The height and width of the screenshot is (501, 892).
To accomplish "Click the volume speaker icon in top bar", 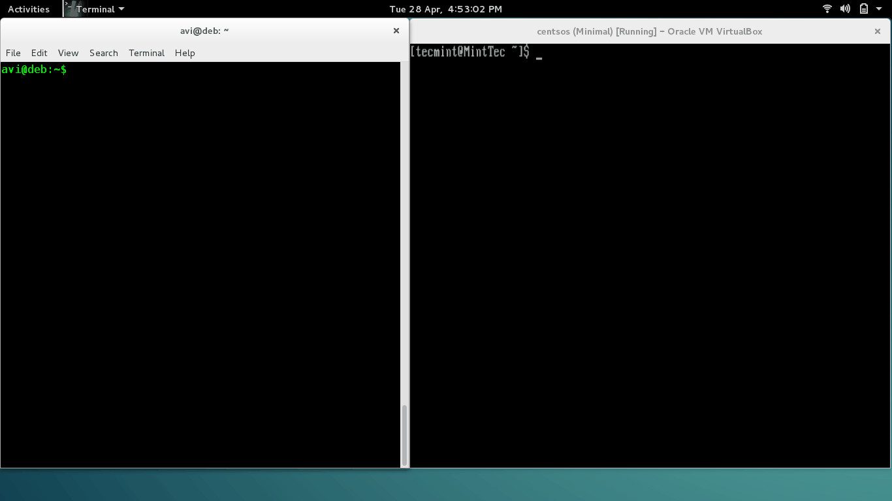I will [x=844, y=8].
